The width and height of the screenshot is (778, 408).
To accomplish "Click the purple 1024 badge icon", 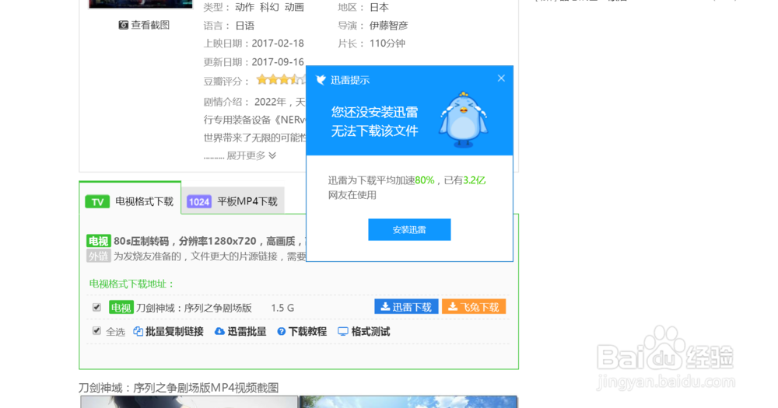I will pyautogui.click(x=199, y=202).
